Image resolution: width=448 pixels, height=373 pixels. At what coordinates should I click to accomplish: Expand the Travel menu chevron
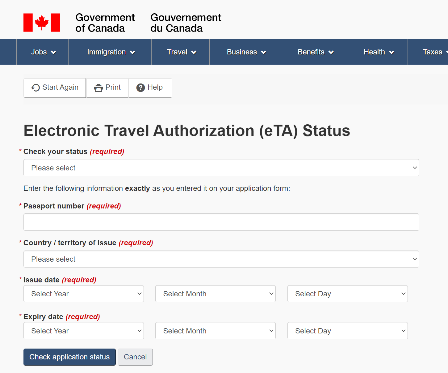point(194,52)
